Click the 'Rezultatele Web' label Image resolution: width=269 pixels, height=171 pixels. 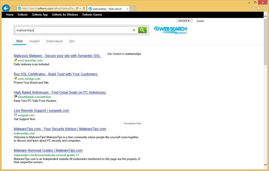pyautogui.click(x=132, y=123)
